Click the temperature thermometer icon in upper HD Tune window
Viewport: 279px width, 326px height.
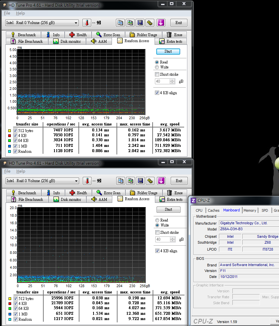pos(87,23)
